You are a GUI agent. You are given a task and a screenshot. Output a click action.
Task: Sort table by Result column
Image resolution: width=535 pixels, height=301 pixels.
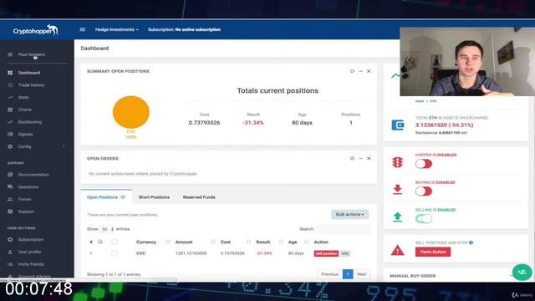(263, 242)
